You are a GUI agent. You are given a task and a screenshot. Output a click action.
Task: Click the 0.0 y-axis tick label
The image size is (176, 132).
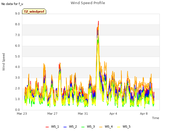point(18,110)
